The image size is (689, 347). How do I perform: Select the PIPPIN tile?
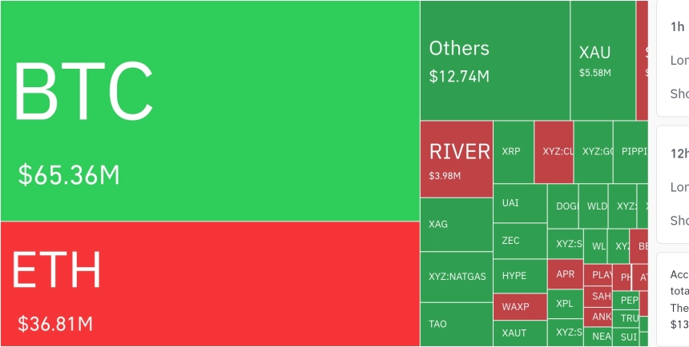coord(631,152)
